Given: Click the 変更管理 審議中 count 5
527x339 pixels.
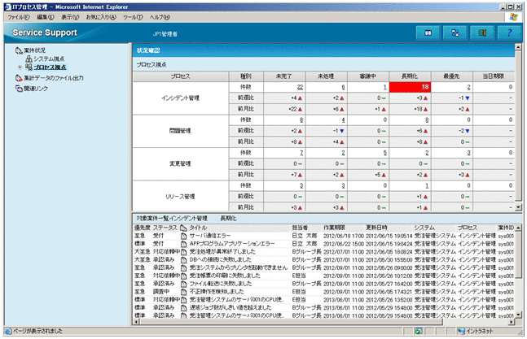Looking at the screenshot, I should (384, 152).
